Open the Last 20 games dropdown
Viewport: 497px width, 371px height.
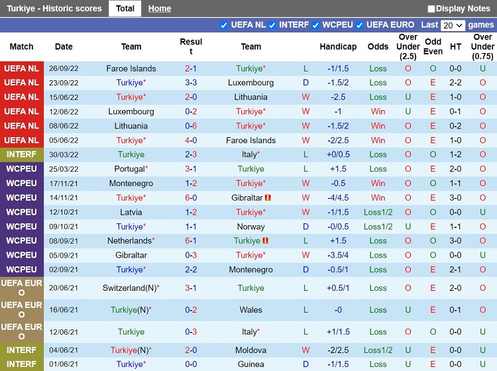pyautogui.click(x=453, y=25)
